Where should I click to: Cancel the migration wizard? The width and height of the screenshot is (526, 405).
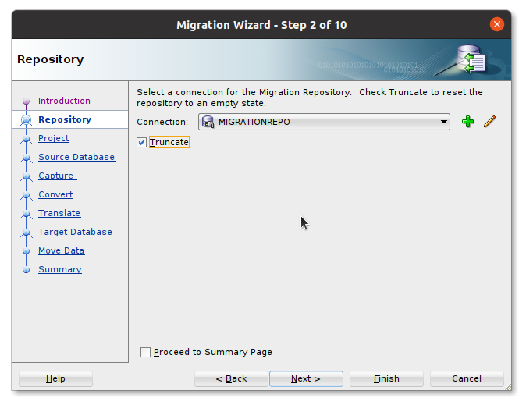click(467, 378)
